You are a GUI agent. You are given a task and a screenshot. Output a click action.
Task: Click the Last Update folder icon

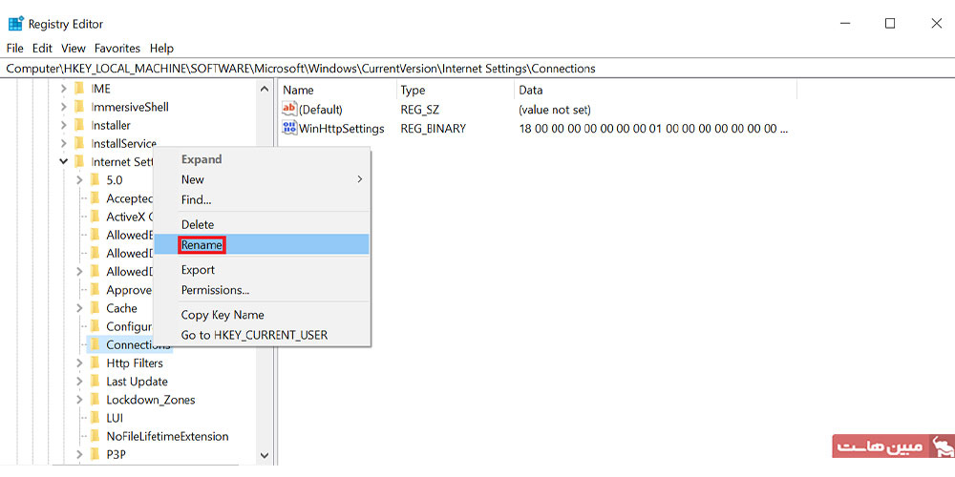click(x=94, y=382)
